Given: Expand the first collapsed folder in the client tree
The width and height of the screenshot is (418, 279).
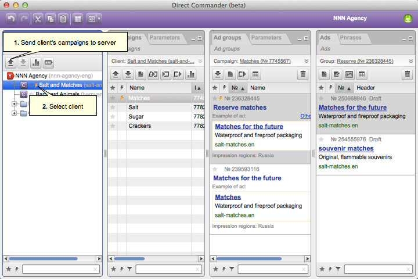Looking at the screenshot, I should tap(14, 104).
